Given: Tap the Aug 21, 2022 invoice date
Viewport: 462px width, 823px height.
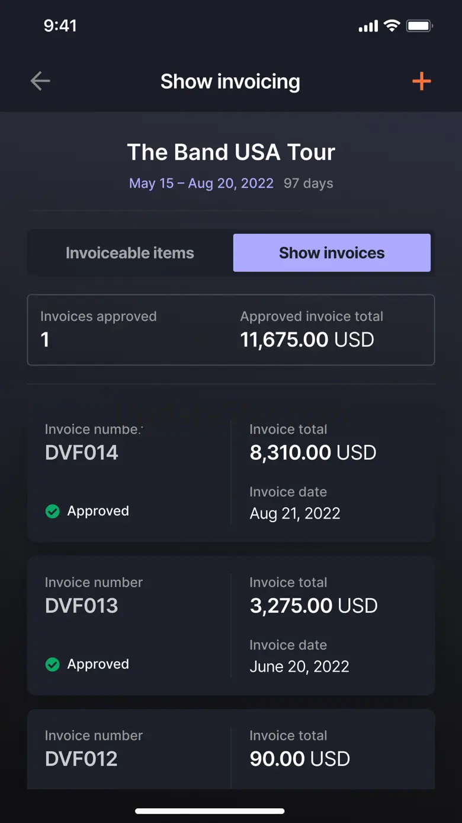Looking at the screenshot, I should point(295,513).
